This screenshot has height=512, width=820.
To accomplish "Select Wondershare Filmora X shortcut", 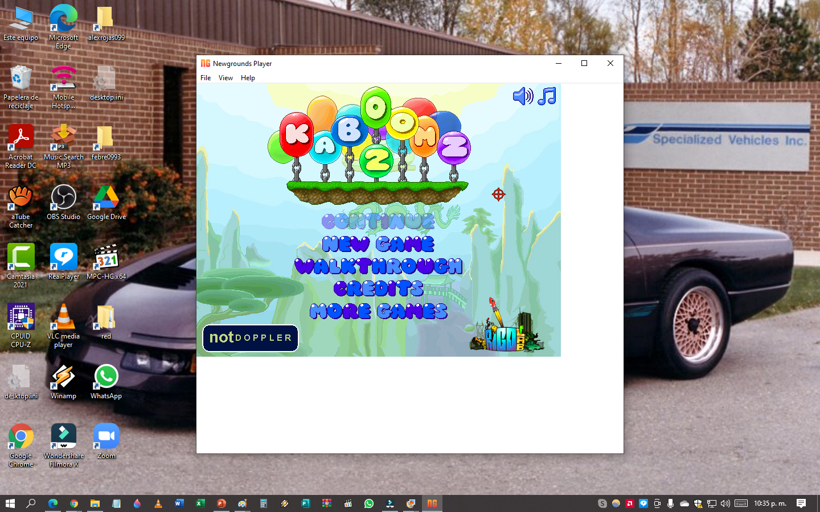I will [64, 445].
